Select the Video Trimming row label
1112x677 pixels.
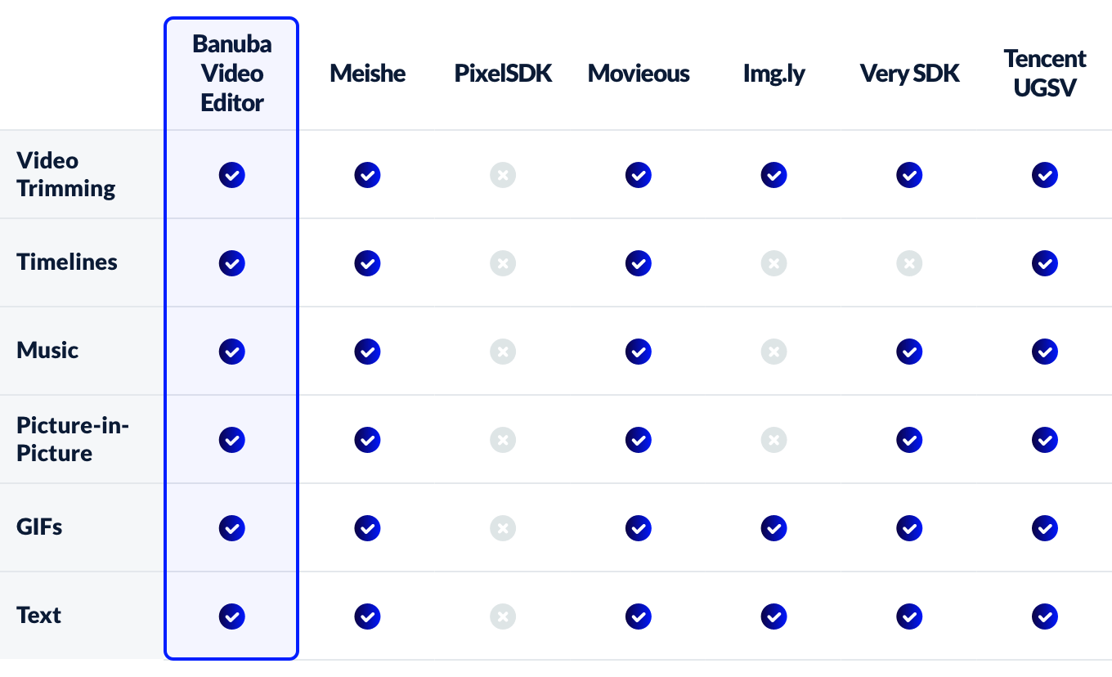[65, 174]
